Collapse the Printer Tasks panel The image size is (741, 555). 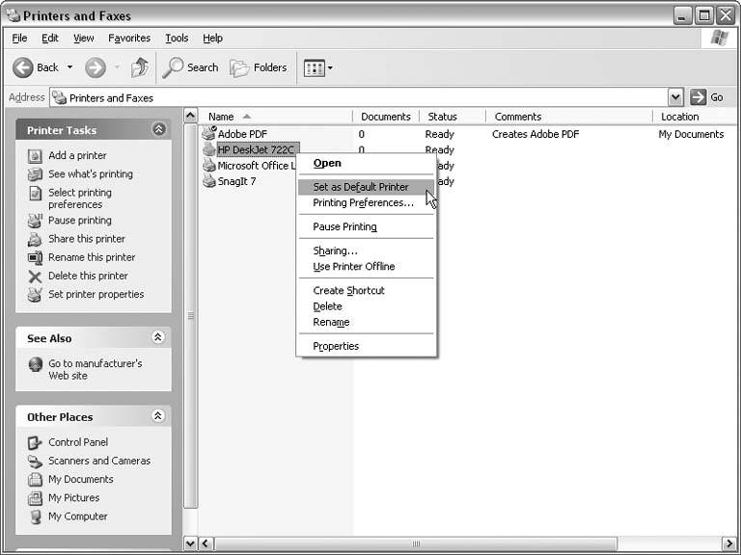pos(159,130)
